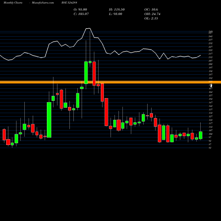Click the 92 price axis label
221x221 pixels.
click(210, 141)
